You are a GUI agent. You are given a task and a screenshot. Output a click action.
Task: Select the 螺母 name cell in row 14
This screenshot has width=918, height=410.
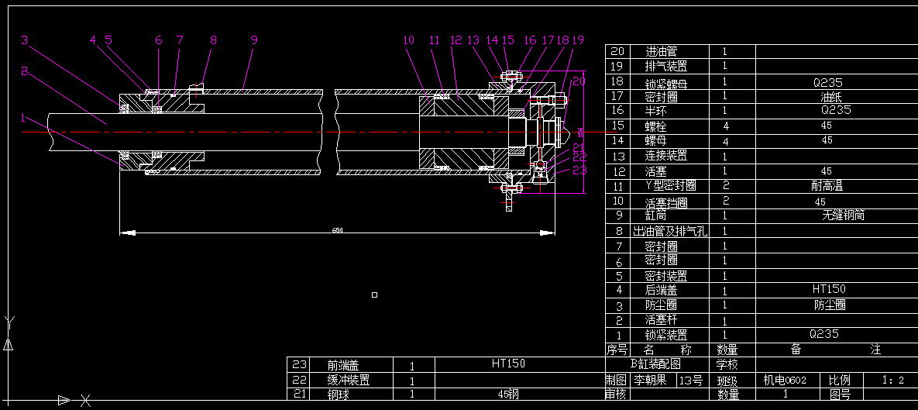click(x=655, y=140)
